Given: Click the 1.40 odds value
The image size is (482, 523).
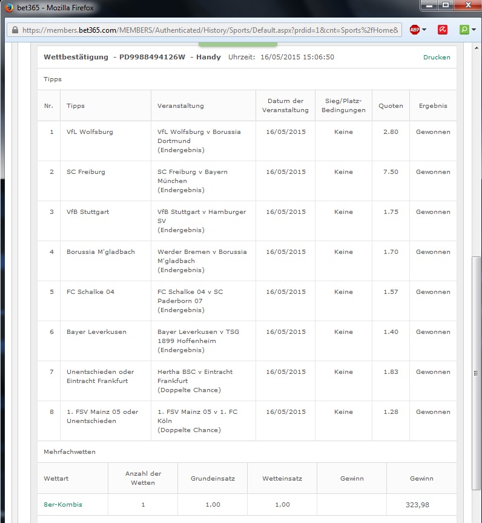Looking at the screenshot, I should (391, 332).
